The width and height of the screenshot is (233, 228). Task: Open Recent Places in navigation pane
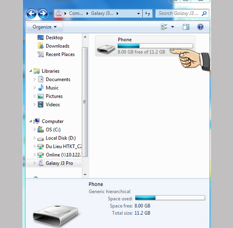(60, 54)
